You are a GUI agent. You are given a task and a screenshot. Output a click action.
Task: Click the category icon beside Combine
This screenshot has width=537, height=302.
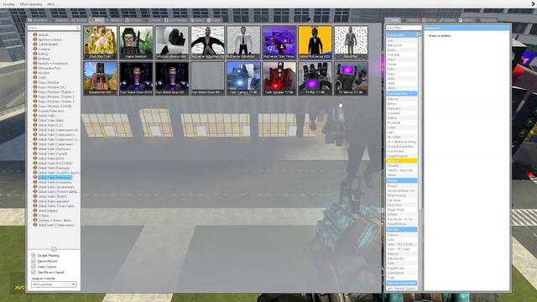pos(35,49)
